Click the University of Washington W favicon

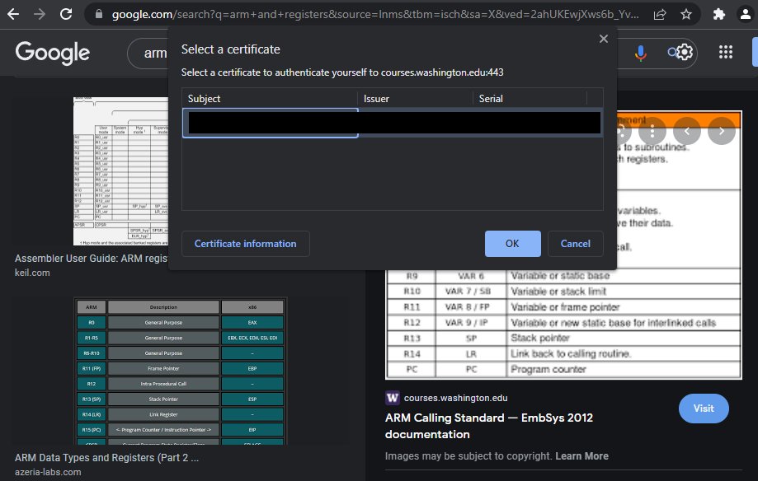pyautogui.click(x=392, y=398)
